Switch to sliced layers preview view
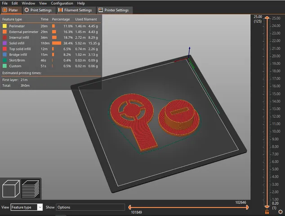 coord(31,189)
